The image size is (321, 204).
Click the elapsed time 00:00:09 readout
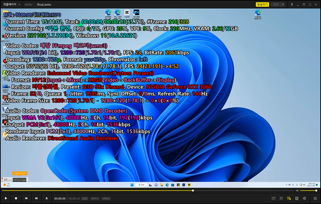click(60, 199)
